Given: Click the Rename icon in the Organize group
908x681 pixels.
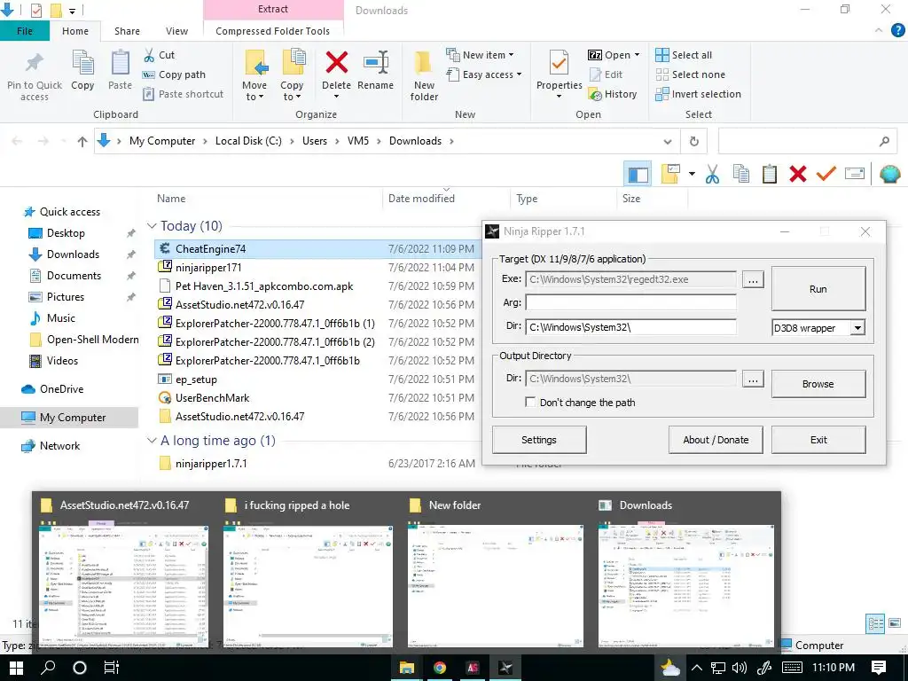Looking at the screenshot, I should (x=376, y=63).
